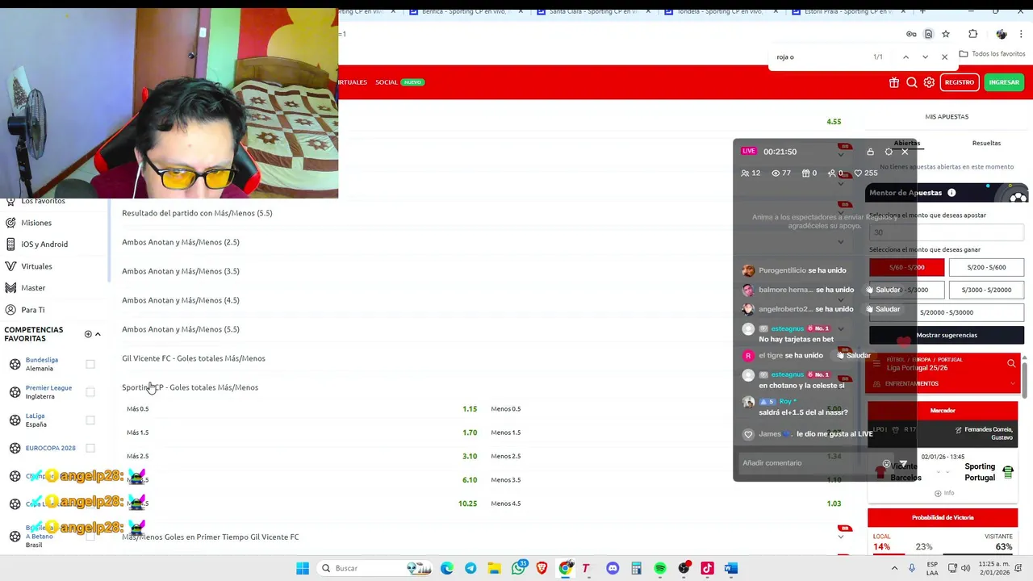1033x581 pixels.
Task: Click the Mentor de Apuestas info icon
Action: [x=951, y=193]
